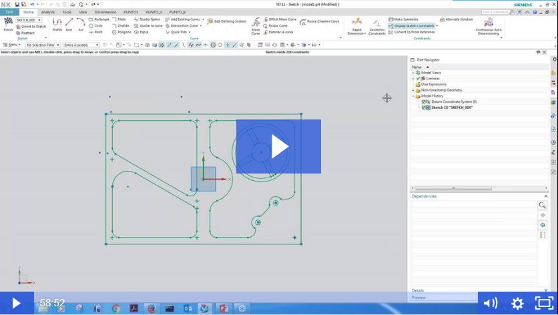The height and width of the screenshot is (315, 558).
Task: Open the PUNTO1 ribbon tab
Action: 131,12
